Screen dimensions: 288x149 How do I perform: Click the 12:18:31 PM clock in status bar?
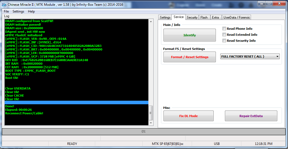point(263,144)
